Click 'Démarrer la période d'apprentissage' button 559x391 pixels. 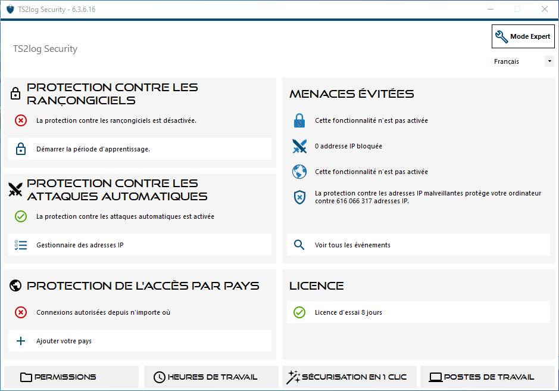coord(140,149)
